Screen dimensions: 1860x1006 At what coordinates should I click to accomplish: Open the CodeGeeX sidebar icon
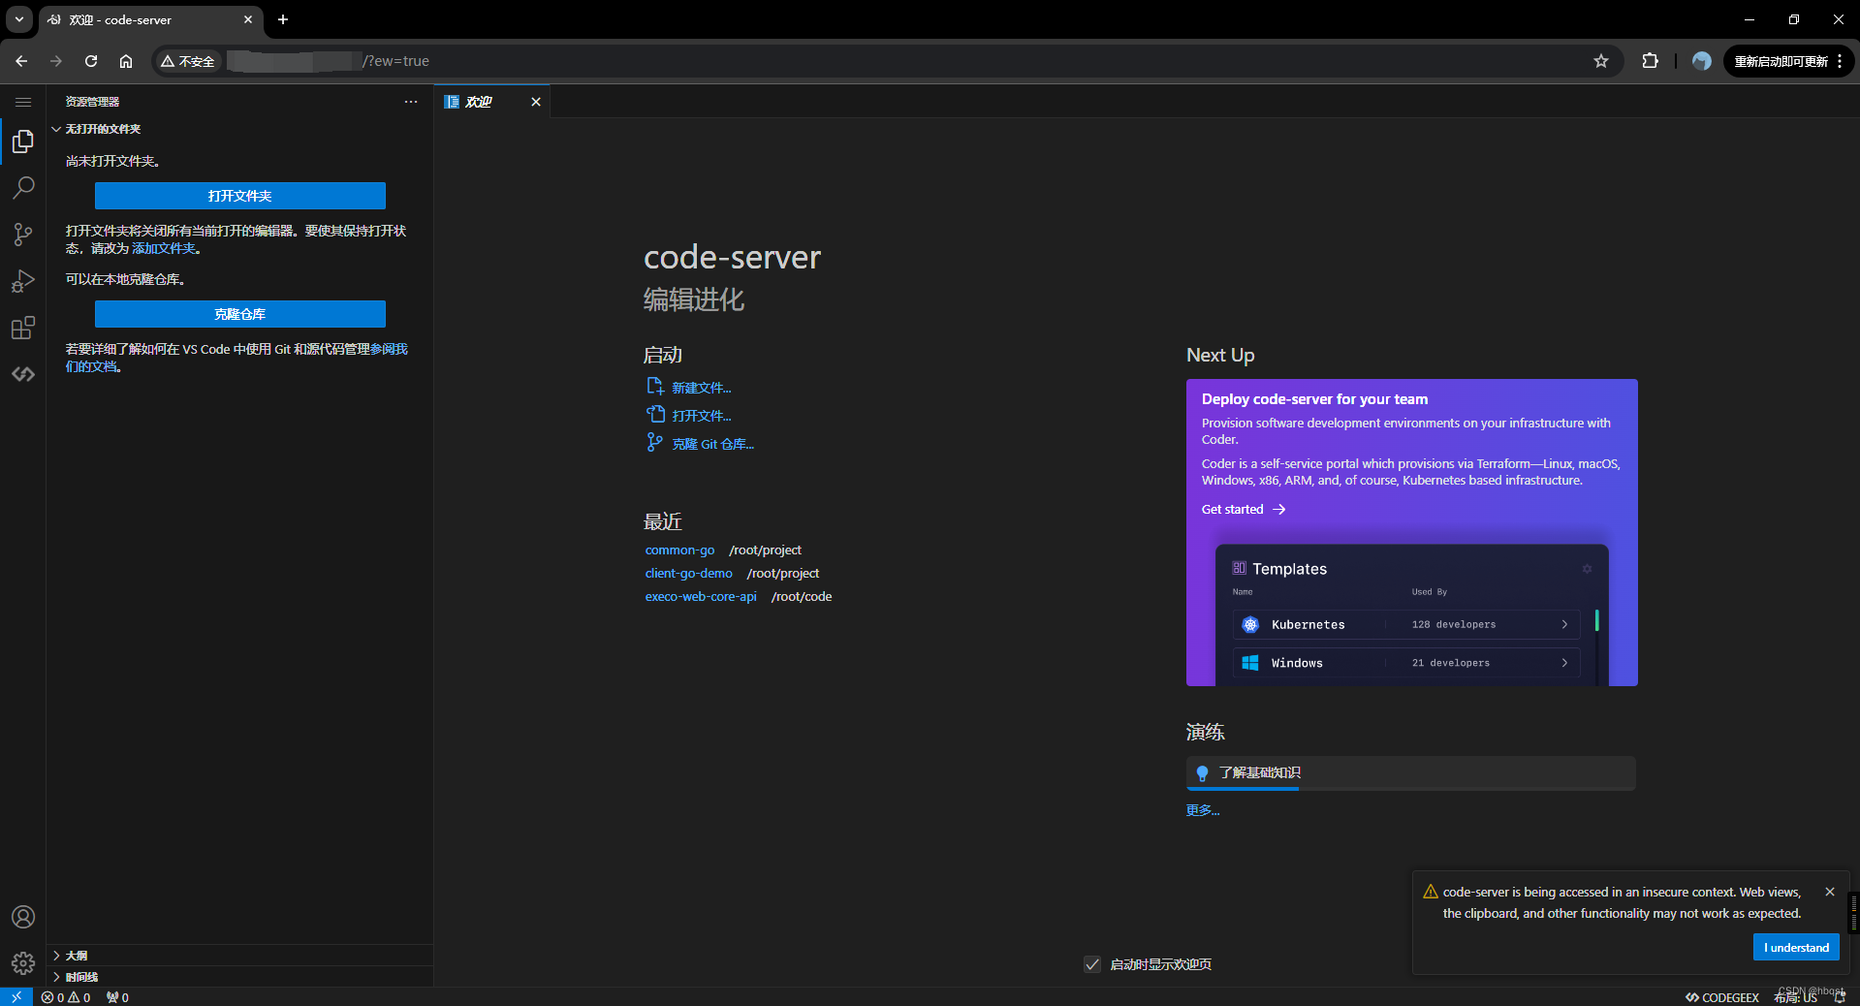[x=23, y=374]
